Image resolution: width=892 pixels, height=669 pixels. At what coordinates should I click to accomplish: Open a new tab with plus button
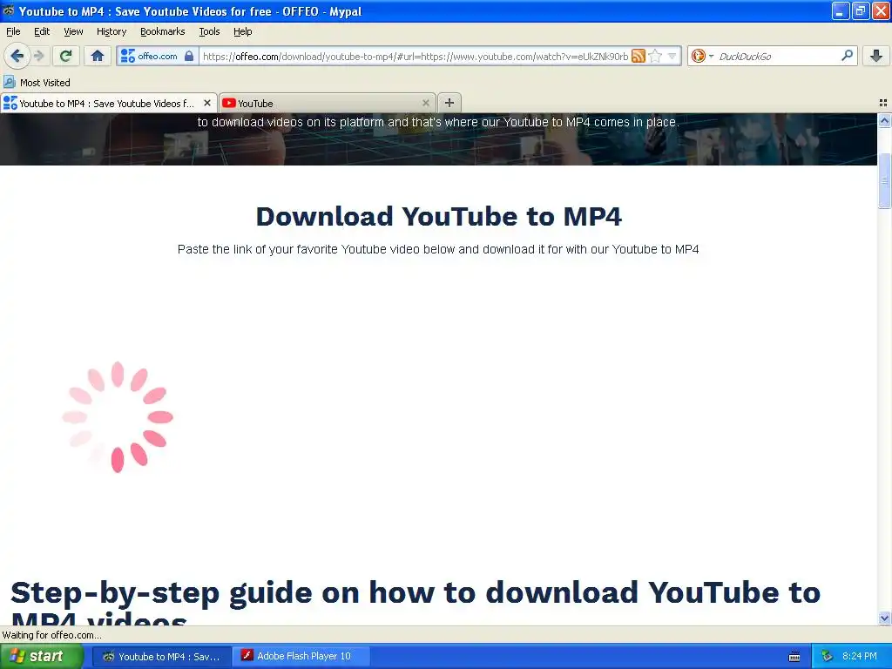[449, 103]
